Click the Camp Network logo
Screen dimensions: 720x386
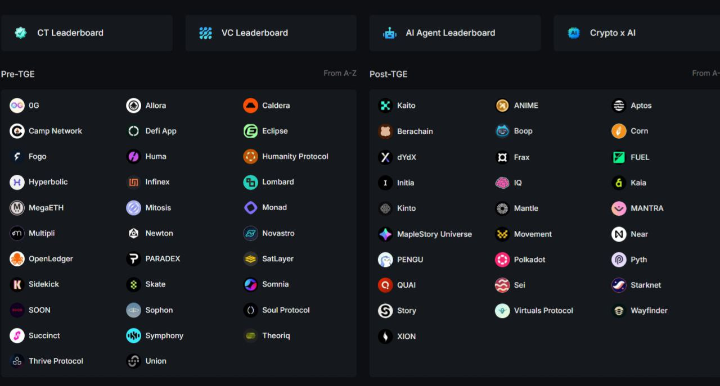click(x=17, y=131)
